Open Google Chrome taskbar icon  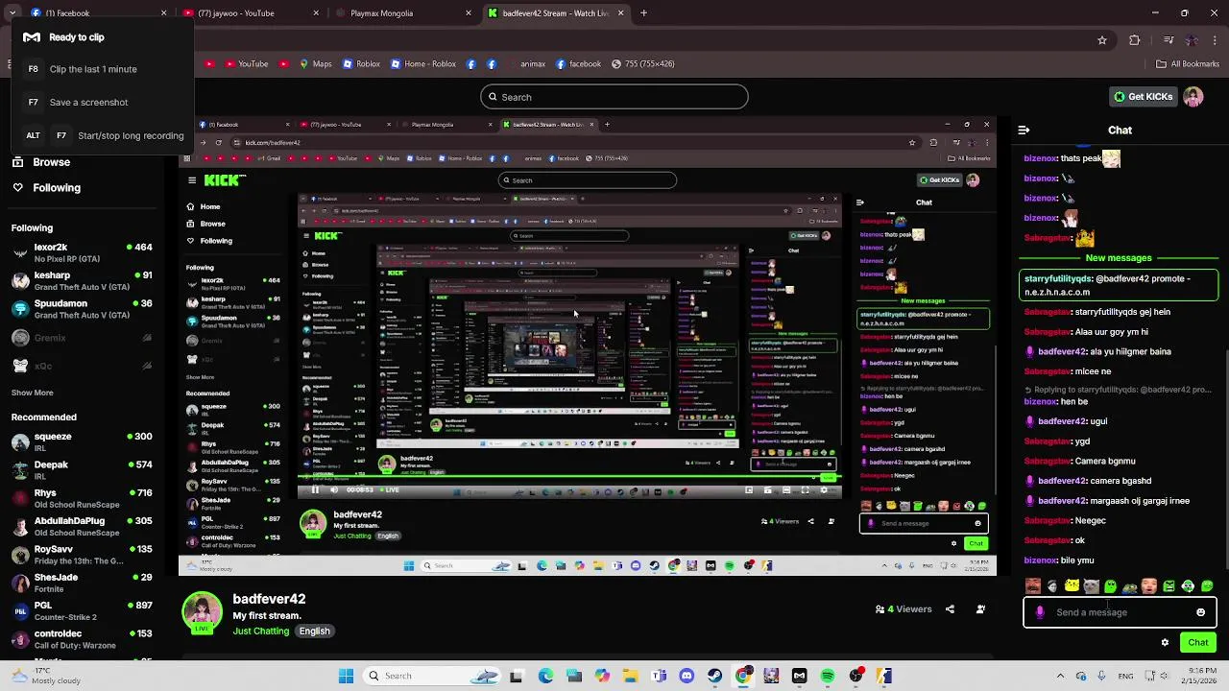tap(743, 676)
